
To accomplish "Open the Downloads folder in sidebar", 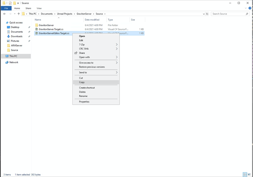I will [x=17, y=36].
